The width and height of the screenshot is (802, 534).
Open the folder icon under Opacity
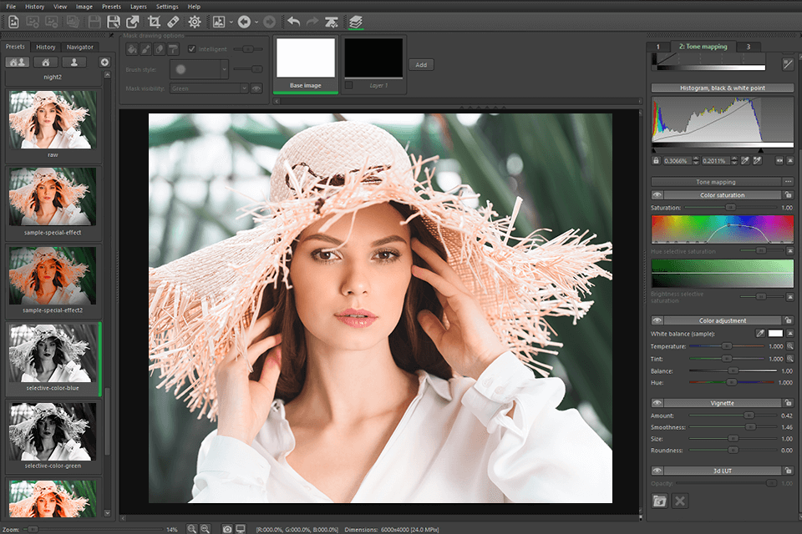click(659, 501)
